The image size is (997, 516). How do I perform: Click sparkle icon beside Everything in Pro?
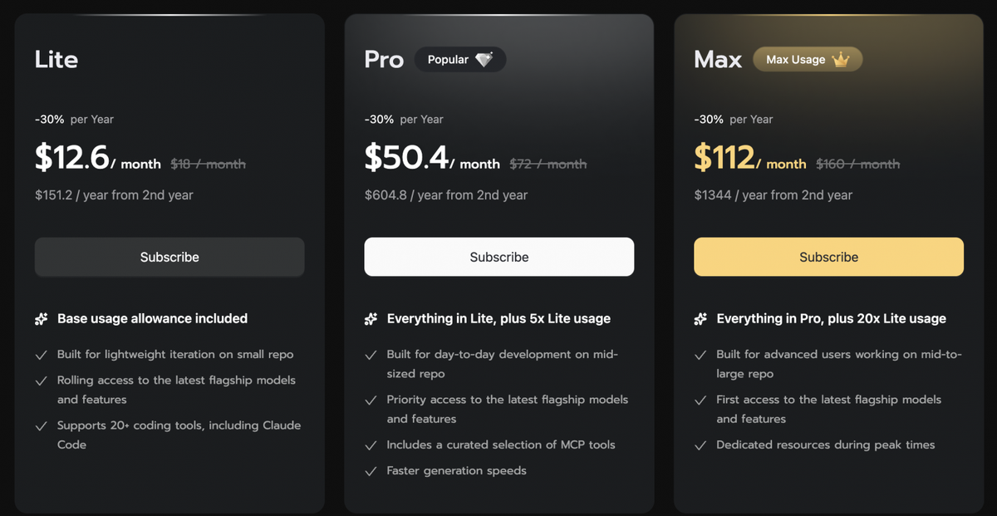[701, 319]
